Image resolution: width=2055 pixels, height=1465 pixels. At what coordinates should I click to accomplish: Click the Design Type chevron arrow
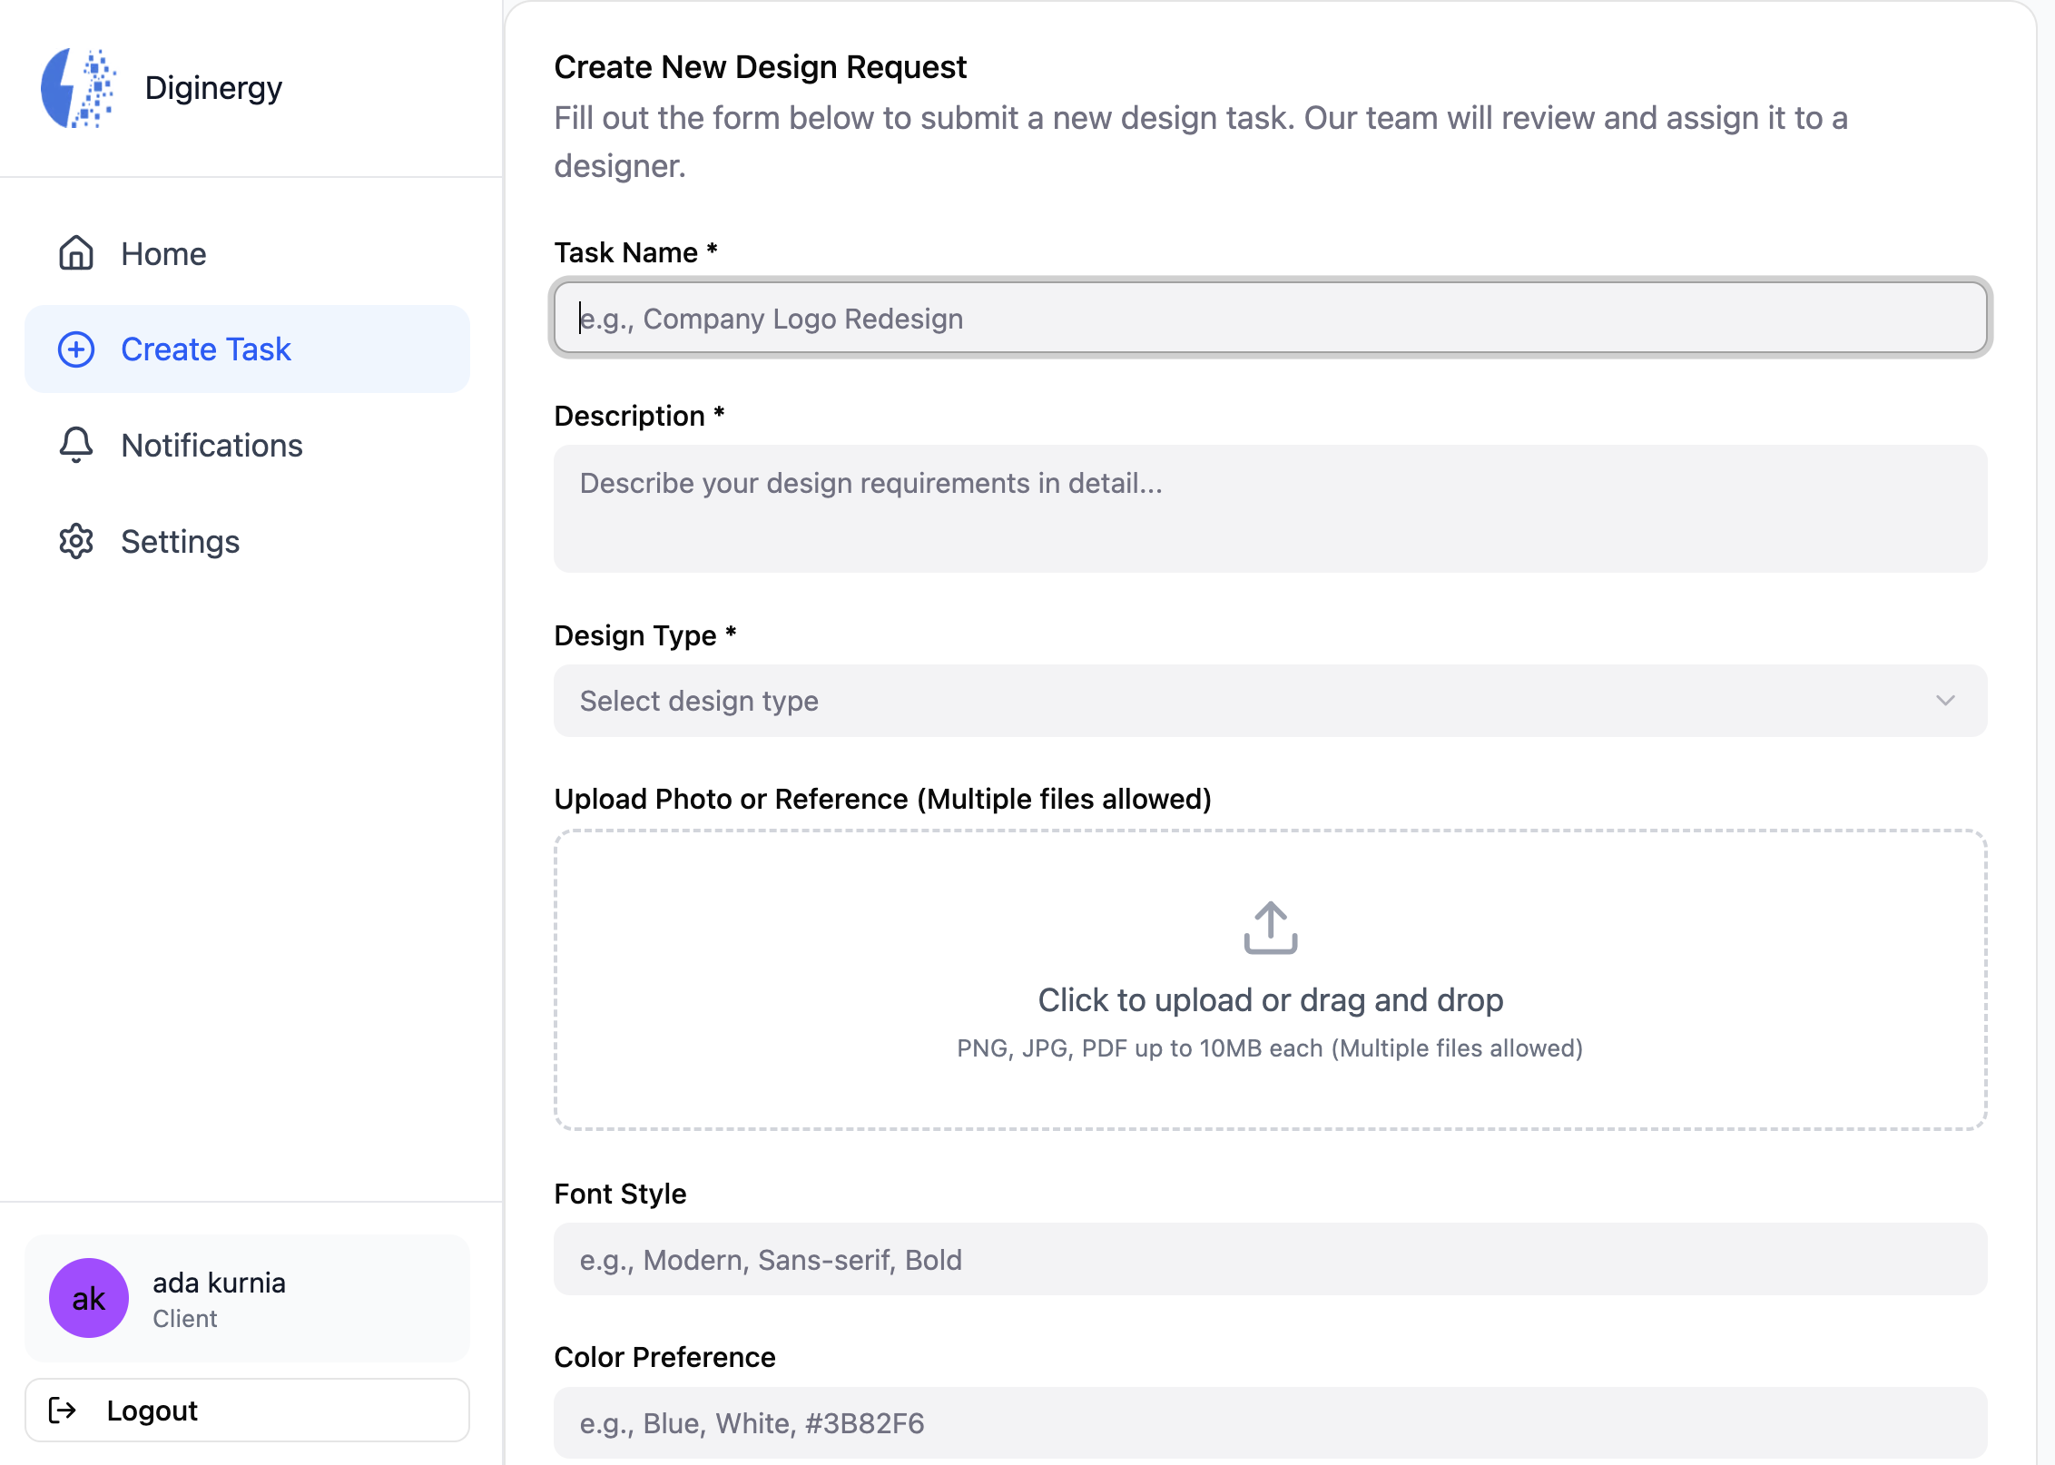1944,701
